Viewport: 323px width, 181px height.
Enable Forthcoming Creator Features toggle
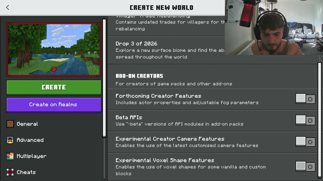(x=305, y=99)
